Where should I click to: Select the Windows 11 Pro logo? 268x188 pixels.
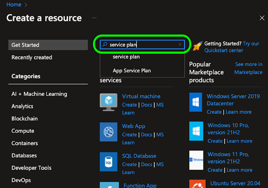pos(196,160)
